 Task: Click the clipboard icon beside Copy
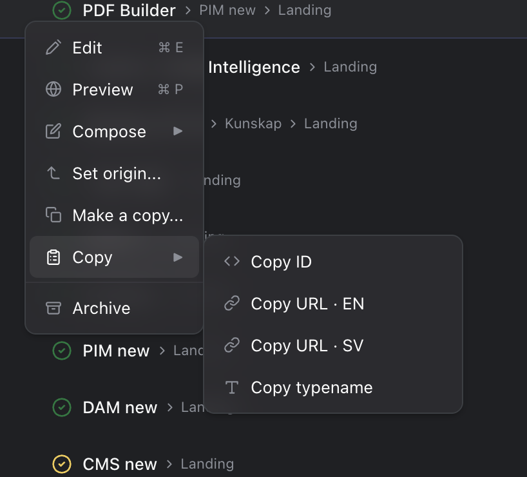(53, 257)
